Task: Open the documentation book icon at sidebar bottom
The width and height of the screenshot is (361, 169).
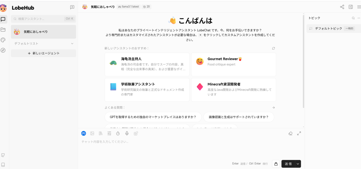Action: tap(3, 165)
